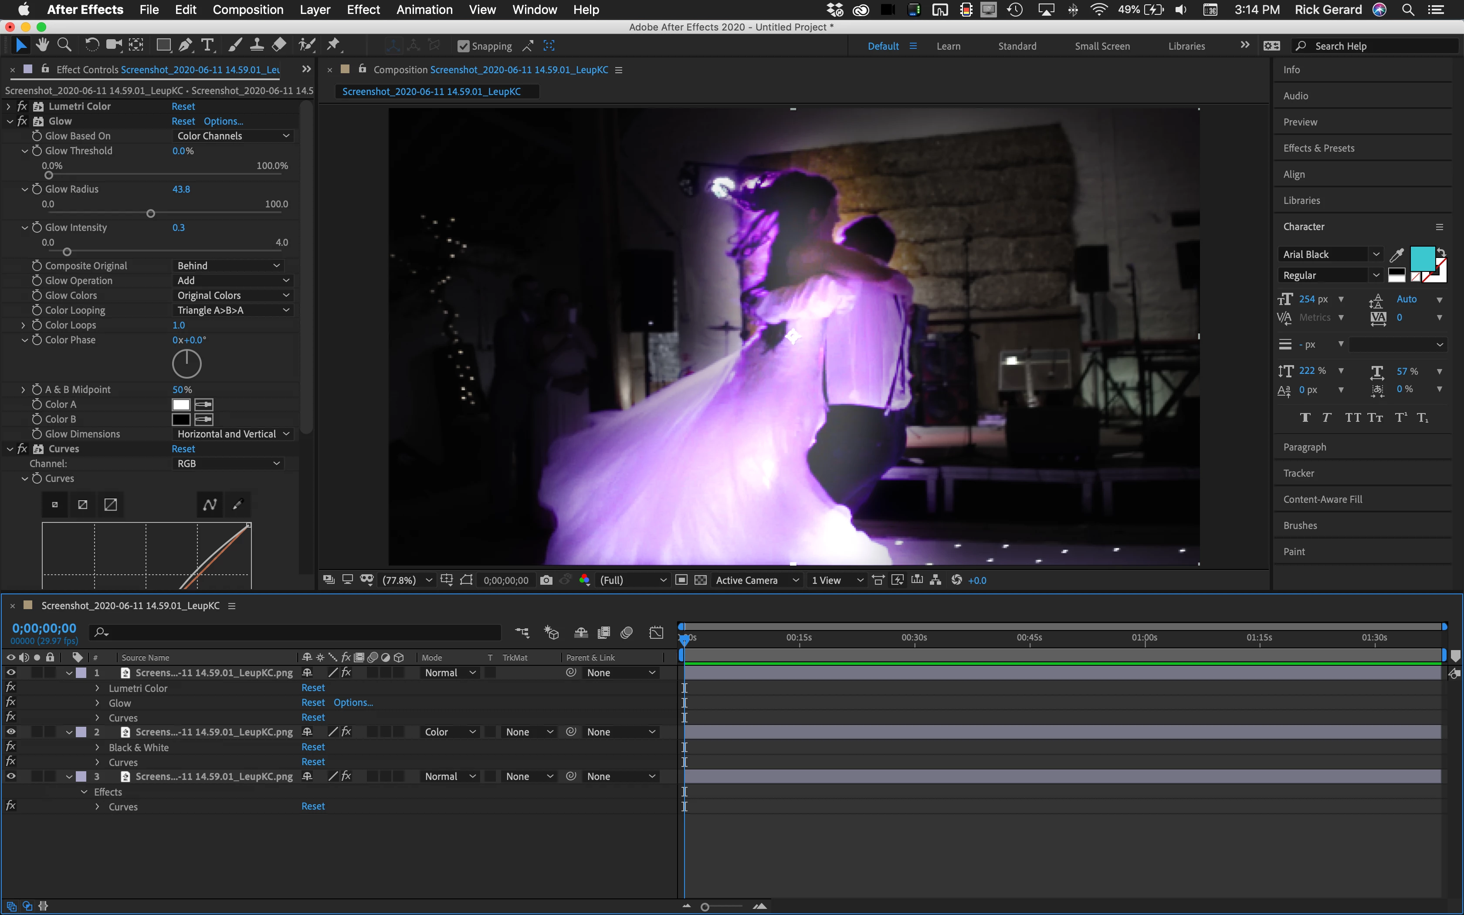Select the Zoom tool in toolbar
Viewport: 1464px width, 915px height.
click(64, 45)
